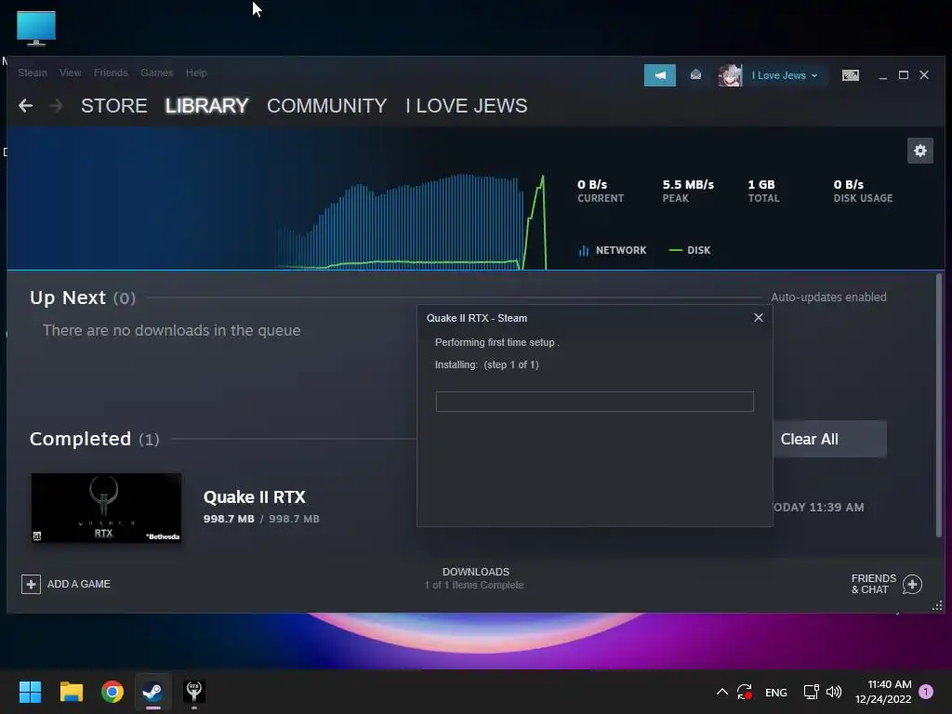Screen dimensions: 952x714
Task: Open the View menu
Action: point(71,73)
